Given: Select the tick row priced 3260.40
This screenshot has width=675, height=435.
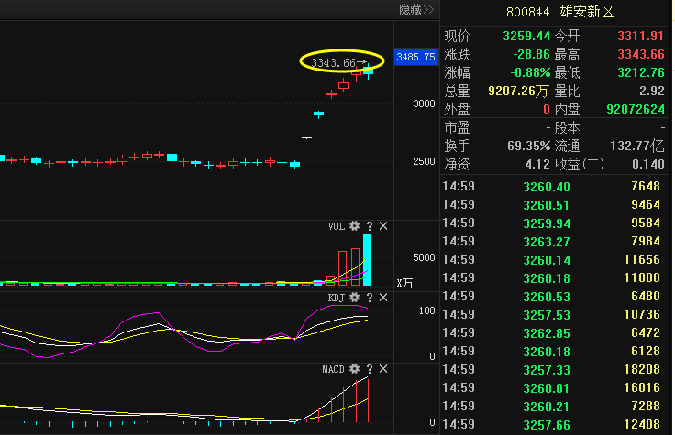Looking at the screenshot, I should click(x=551, y=187).
